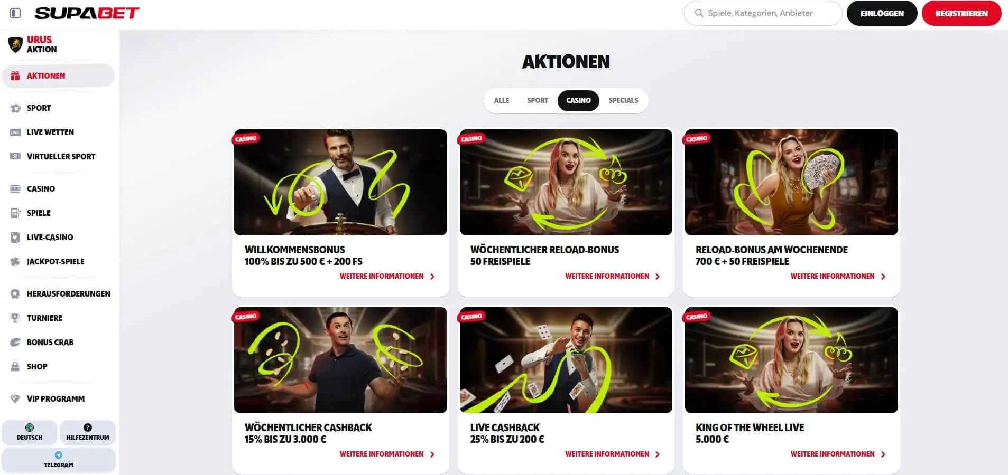Expand Live Cashback Weitere Informationen arrow
Image resolution: width=1008 pixels, height=475 pixels.
(658, 454)
